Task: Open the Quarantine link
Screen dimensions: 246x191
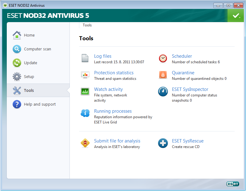Action: pyautogui.click(x=183, y=73)
